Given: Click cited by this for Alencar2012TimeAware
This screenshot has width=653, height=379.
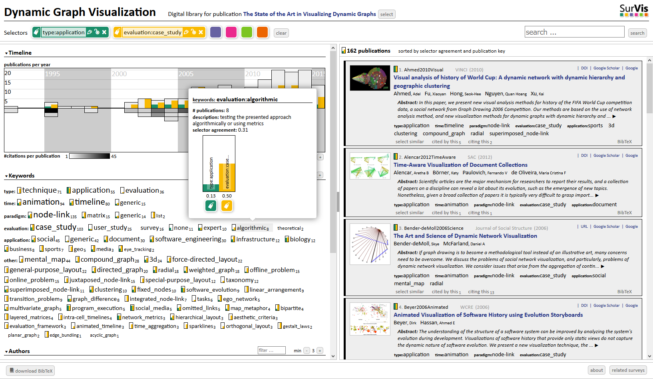Looking at the screenshot, I should 446,213.
